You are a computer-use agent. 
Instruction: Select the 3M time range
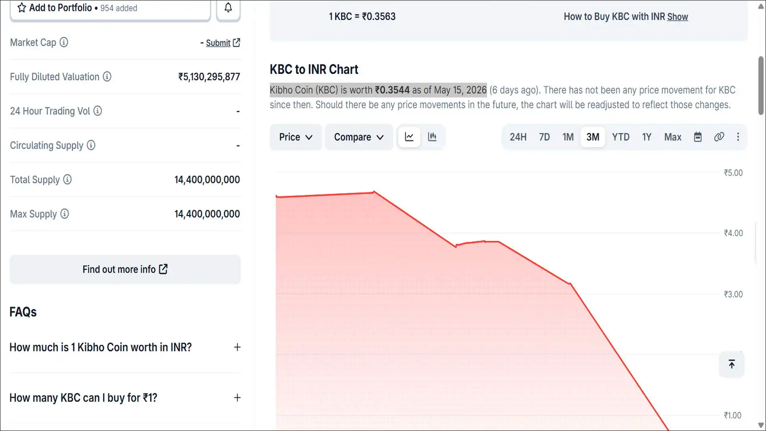point(593,137)
